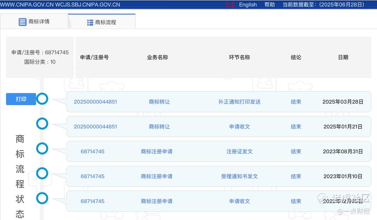377x220 pixels.
Task: Switch to the 商标流程 tab
Action: 102,22
